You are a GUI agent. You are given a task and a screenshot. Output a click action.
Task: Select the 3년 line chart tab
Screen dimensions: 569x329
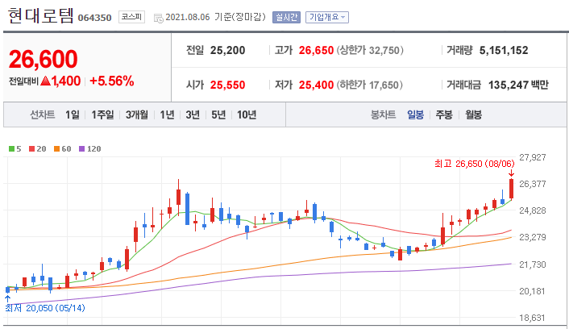pos(193,115)
